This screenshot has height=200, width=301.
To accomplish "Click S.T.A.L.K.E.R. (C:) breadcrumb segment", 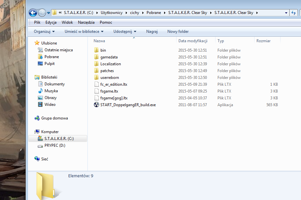I will click(79, 13).
